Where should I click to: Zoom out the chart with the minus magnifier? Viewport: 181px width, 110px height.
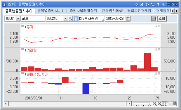pyautogui.click(x=154, y=104)
